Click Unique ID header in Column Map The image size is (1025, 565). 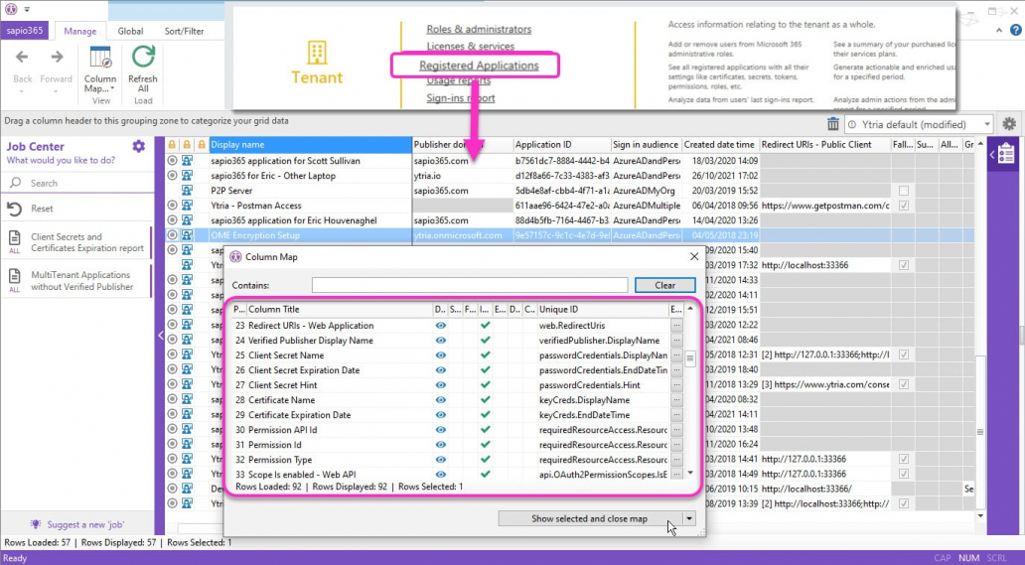pyautogui.click(x=602, y=310)
